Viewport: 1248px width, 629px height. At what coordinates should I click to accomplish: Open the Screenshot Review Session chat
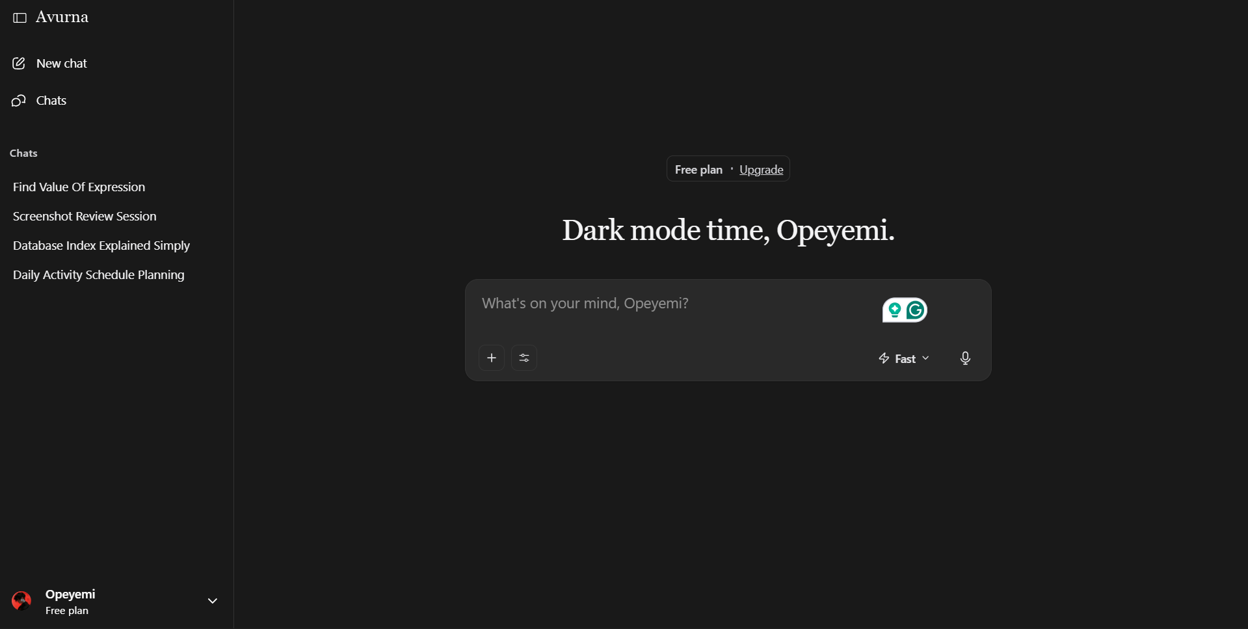[85, 216]
